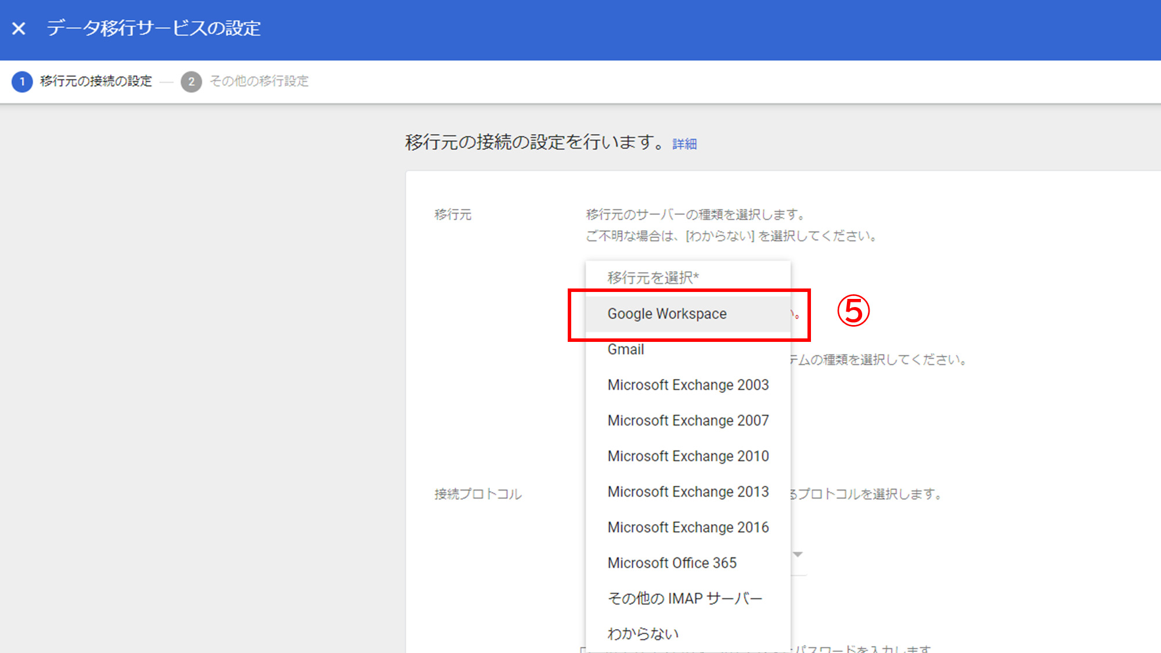Open the 詳細 help link
The height and width of the screenshot is (653, 1161).
(684, 144)
